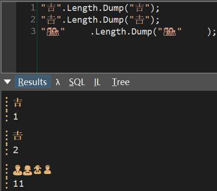Click the family emoji heading in results
The height and width of the screenshot is (191, 217).
tap(32, 170)
